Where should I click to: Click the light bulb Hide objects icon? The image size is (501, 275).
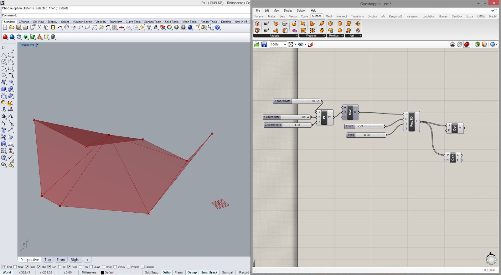point(149,28)
